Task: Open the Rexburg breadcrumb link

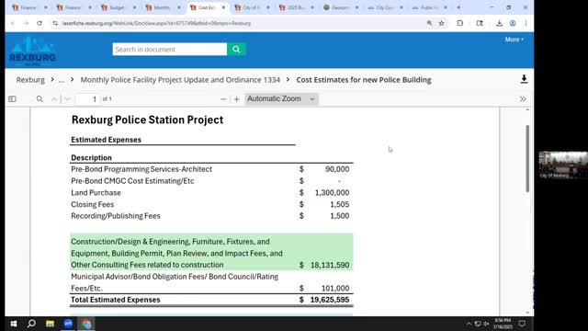Action: tap(30, 80)
